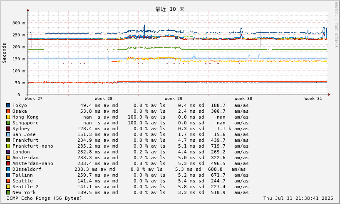
Task: Click the Seattle legend color swatch
Action: coord(8,181)
